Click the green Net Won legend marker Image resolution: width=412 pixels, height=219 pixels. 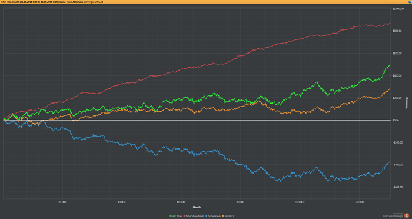click(x=170, y=216)
